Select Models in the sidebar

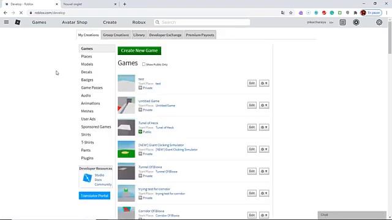[87, 64]
